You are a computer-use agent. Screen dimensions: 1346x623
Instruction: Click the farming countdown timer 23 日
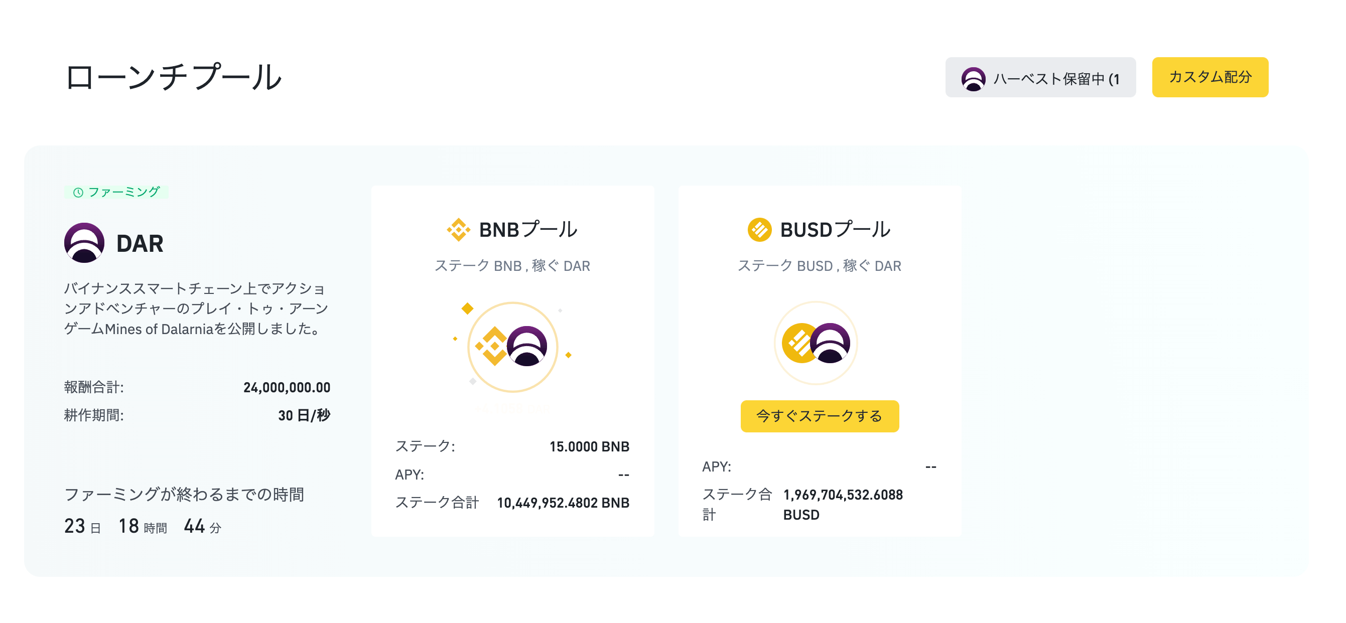point(83,526)
